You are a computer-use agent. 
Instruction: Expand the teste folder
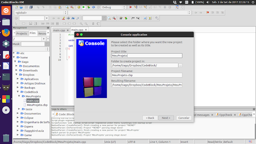19,109
